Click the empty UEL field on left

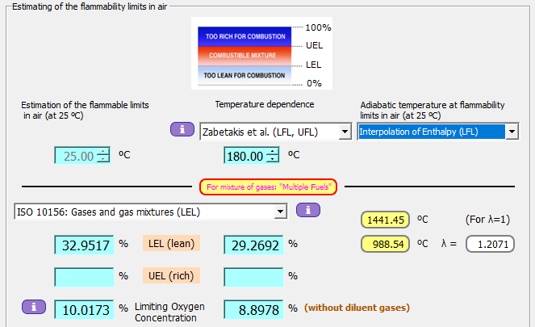tap(84, 276)
